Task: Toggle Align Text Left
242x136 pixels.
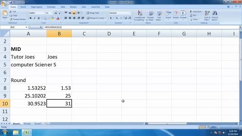Action: 66,18
